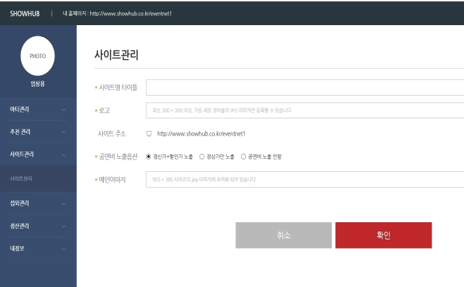Open 아티관리 menu label
The height and width of the screenshot is (287, 464).
point(19,109)
